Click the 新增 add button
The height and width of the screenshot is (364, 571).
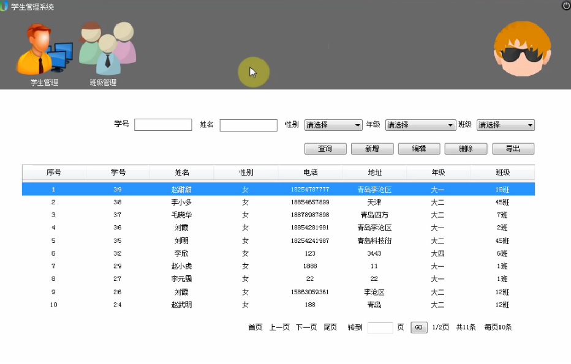click(372, 149)
